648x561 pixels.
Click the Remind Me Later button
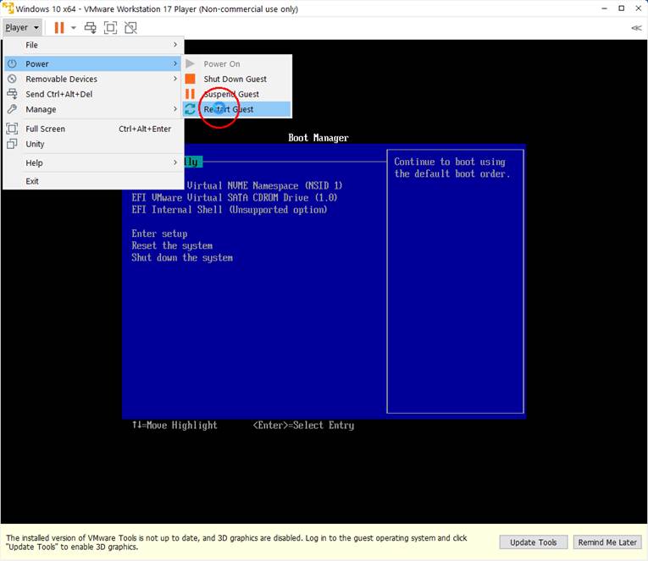(606, 542)
